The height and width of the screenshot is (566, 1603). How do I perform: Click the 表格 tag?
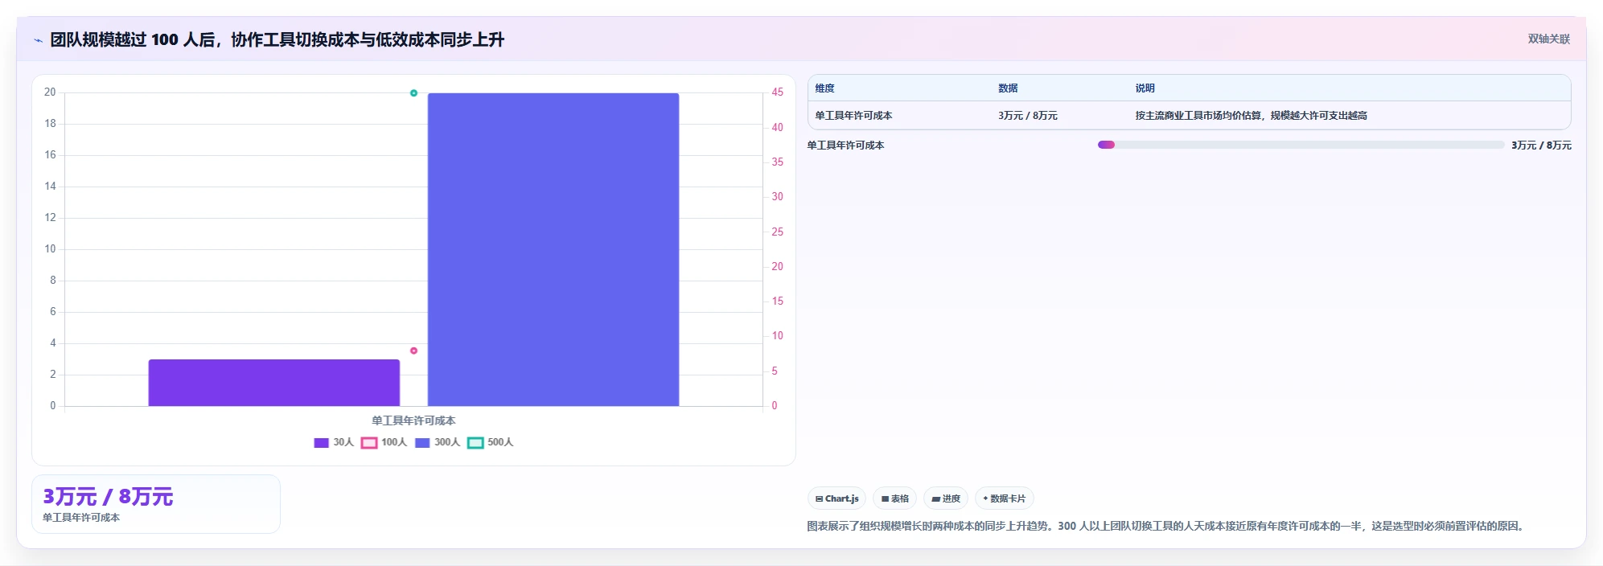894,498
